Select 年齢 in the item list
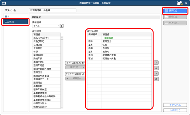The width and height of the screenshot is (190, 115). point(46,52)
